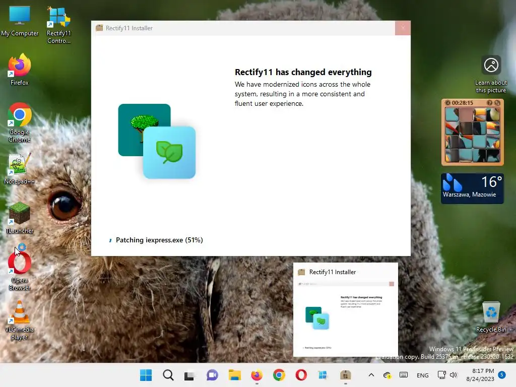This screenshot has height=387, width=516.
Task: Open the Recycle Bin
Action: (x=491, y=317)
